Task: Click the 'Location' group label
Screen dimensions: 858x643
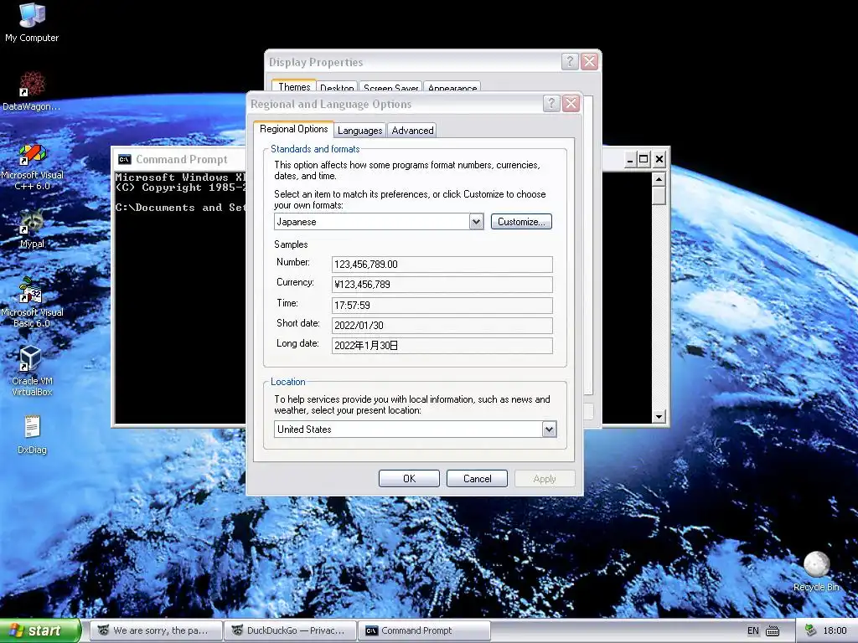Action: coord(288,382)
